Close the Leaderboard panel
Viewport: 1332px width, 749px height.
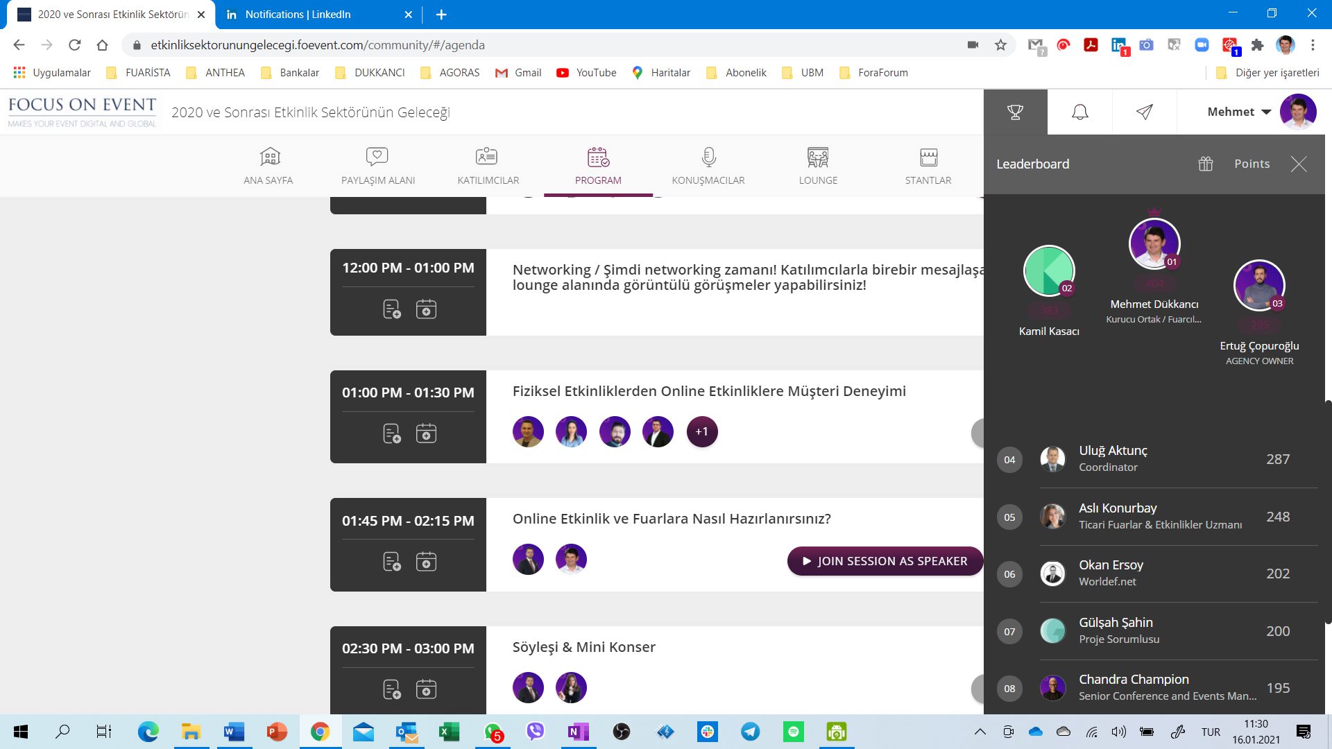[x=1299, y=164]
